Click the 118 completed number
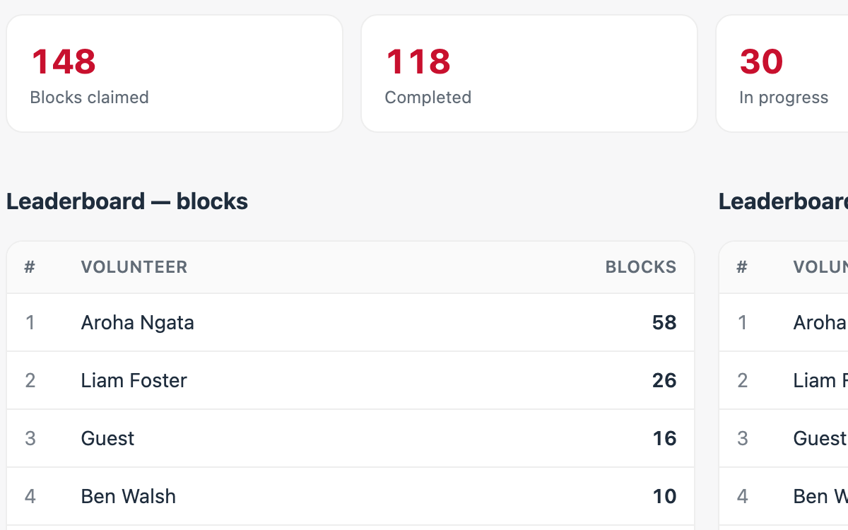Image resolution: width=848 pixels, height=530 pixels. (418, 61)
